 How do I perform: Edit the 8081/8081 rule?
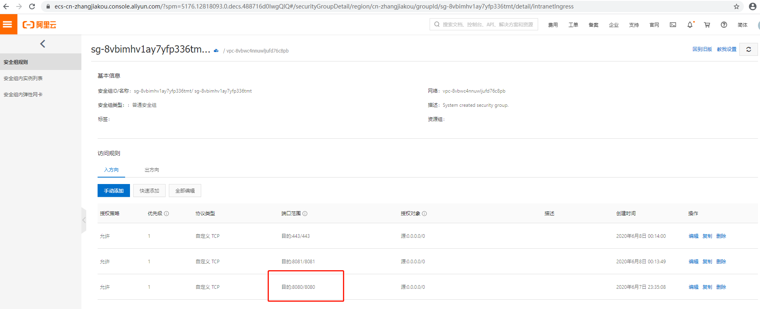pyautogui.click(x=694, y=262)
